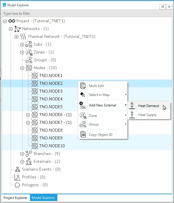Click the Thermal Network wave icon
Viewport: 174px width, 203px height.
tap(23, 37)
